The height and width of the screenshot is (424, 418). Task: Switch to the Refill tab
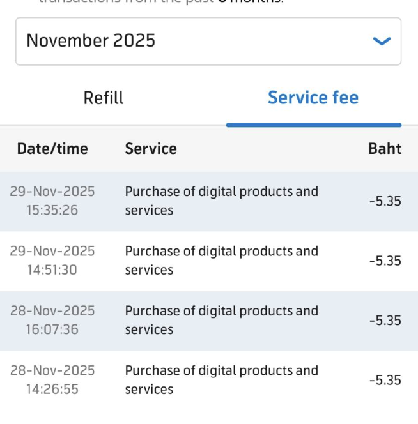coord(104,98)
